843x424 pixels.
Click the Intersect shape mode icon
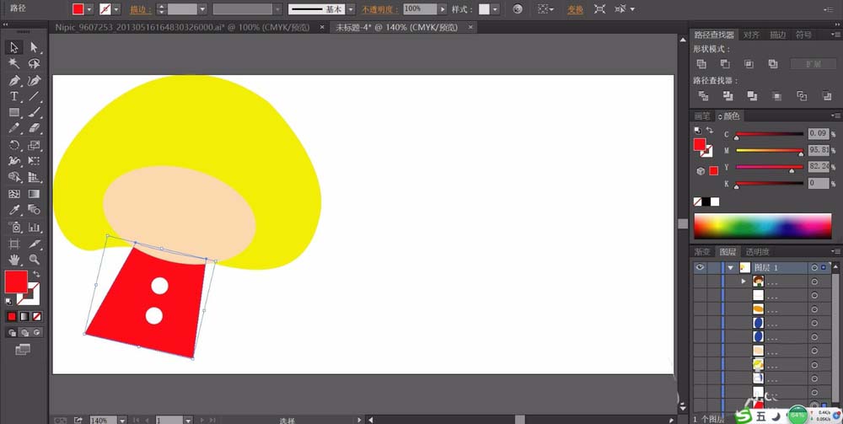point(749,64)
